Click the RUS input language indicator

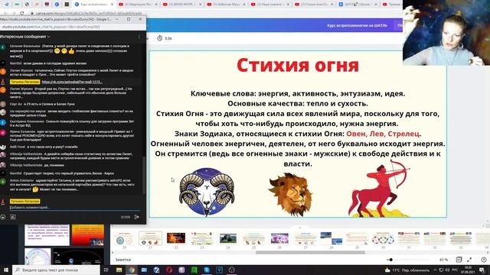pyautogui.click(x=456, y=270)
